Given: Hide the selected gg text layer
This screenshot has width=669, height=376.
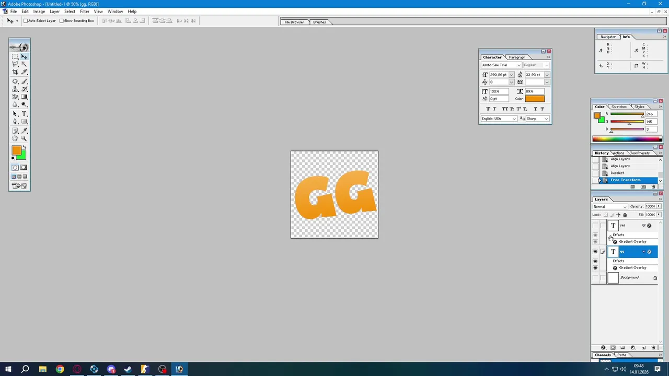Looking at the screenshot, I should point(595,252).
